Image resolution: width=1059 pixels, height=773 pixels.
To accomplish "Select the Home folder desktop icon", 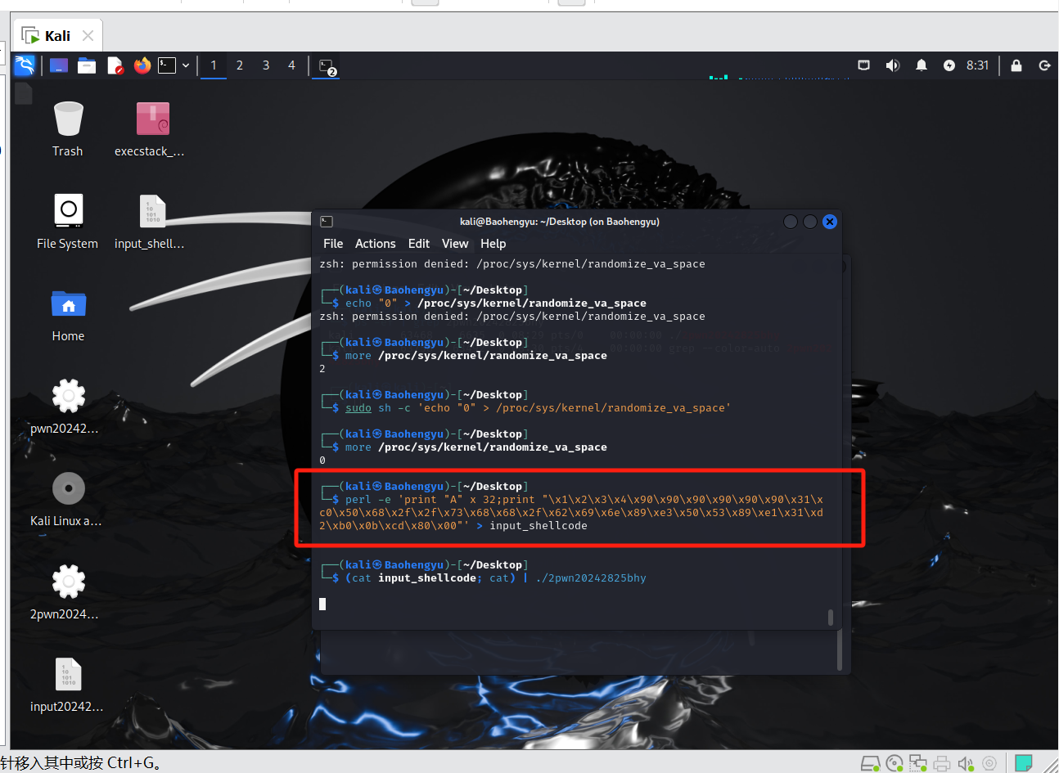I will 68,314.
